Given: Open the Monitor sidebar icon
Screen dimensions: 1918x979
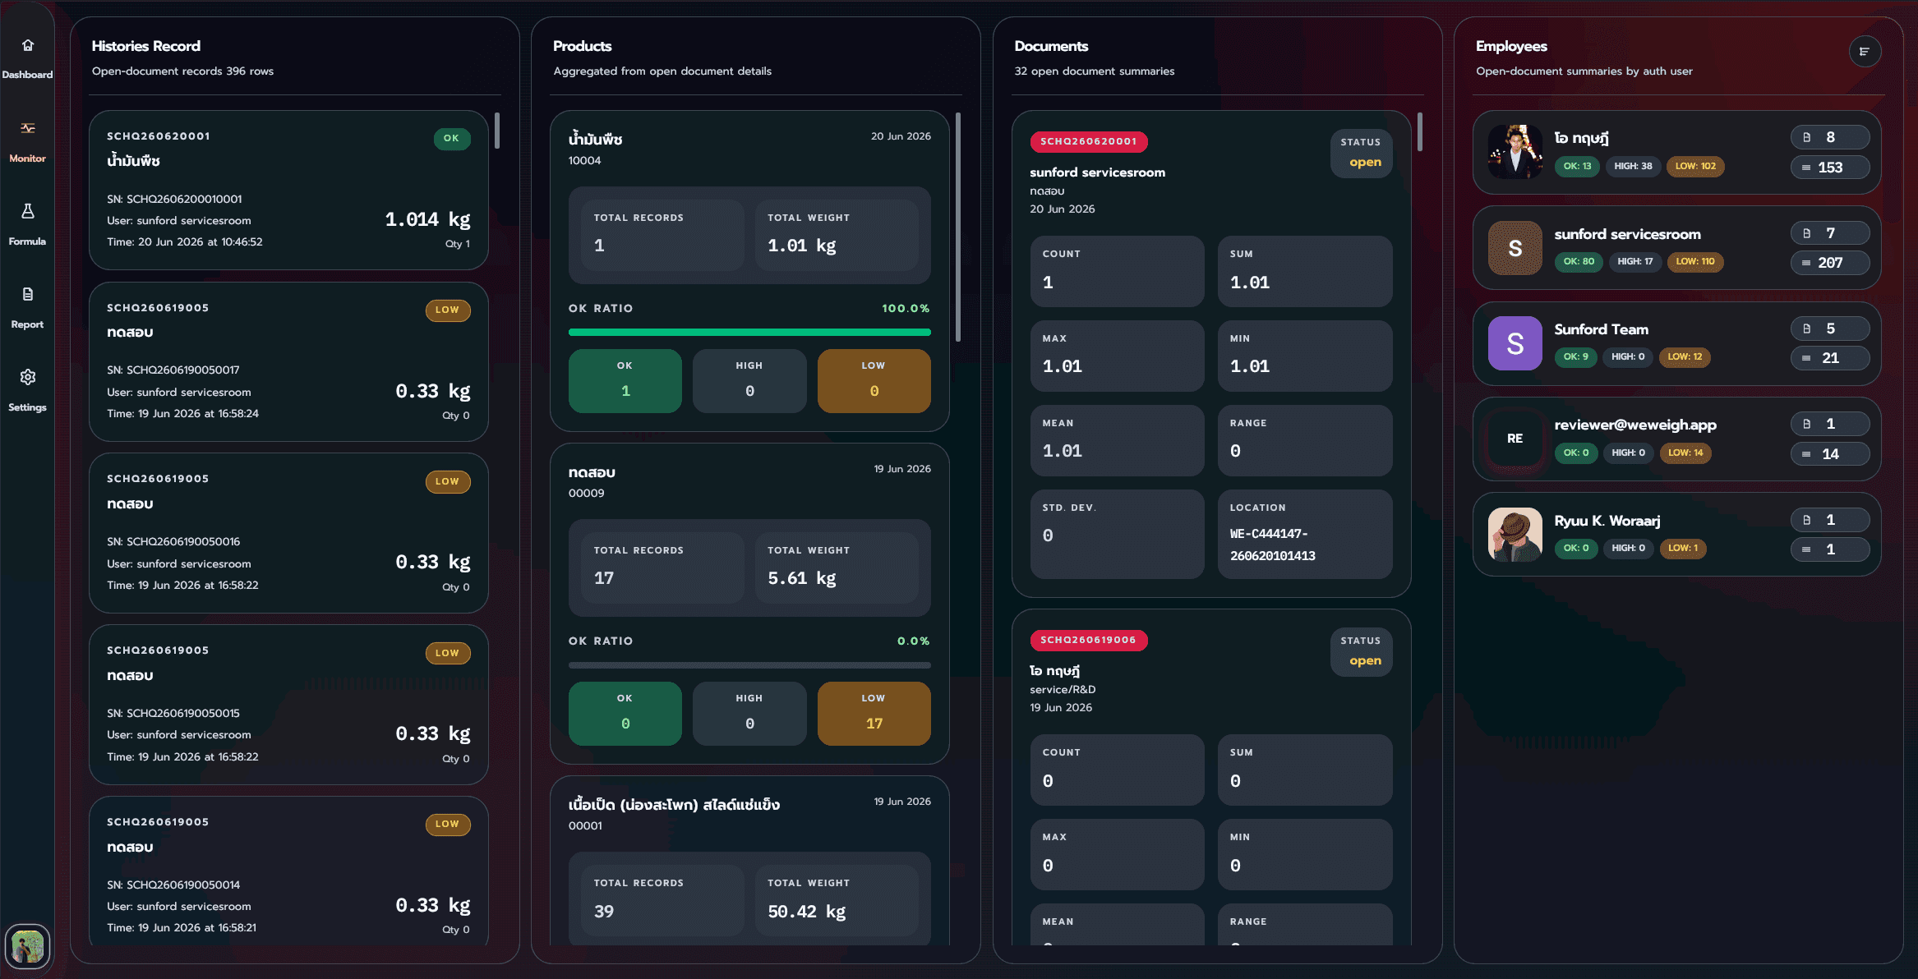Looking at the screenshot, I should [27, 128].
